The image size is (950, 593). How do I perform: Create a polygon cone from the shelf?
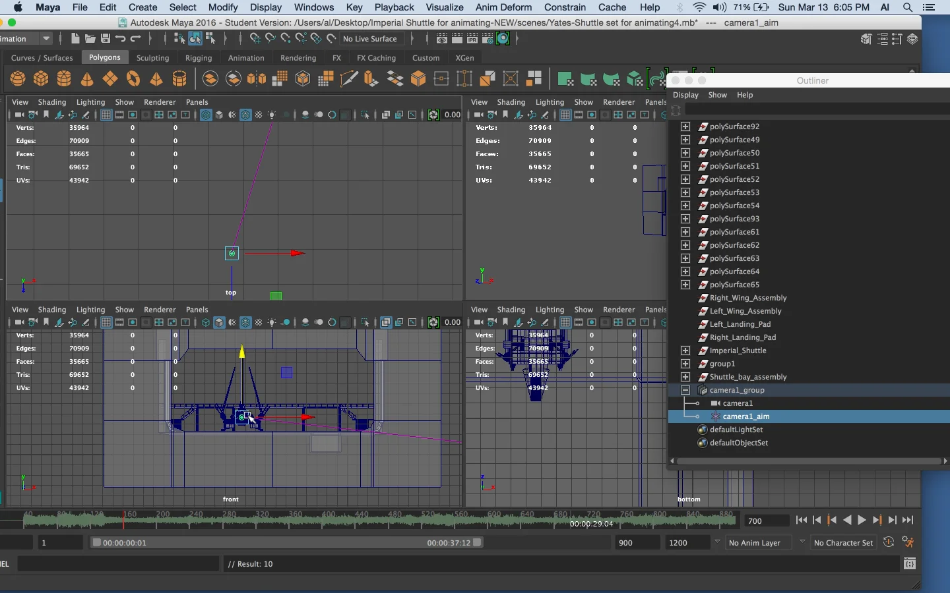tap(87, 79)
